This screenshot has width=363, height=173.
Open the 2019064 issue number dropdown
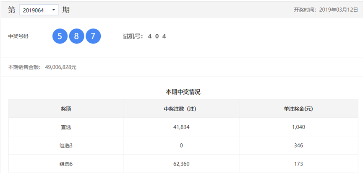pos(39,10)
